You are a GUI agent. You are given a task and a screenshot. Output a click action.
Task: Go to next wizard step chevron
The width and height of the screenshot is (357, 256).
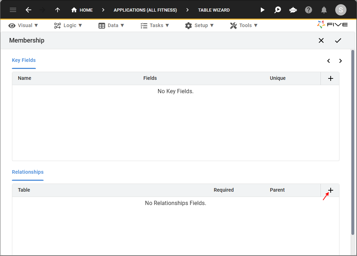point(341,61)
